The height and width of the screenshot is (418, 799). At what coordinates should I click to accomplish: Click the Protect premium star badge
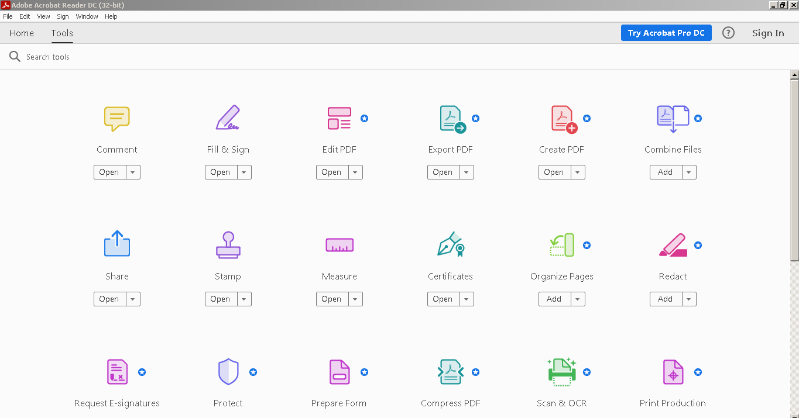[253, 372]
